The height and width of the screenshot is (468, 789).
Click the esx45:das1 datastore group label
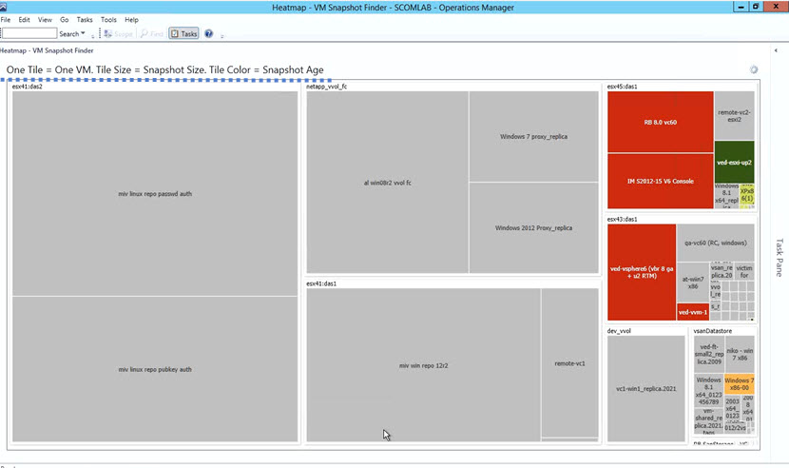622,87
